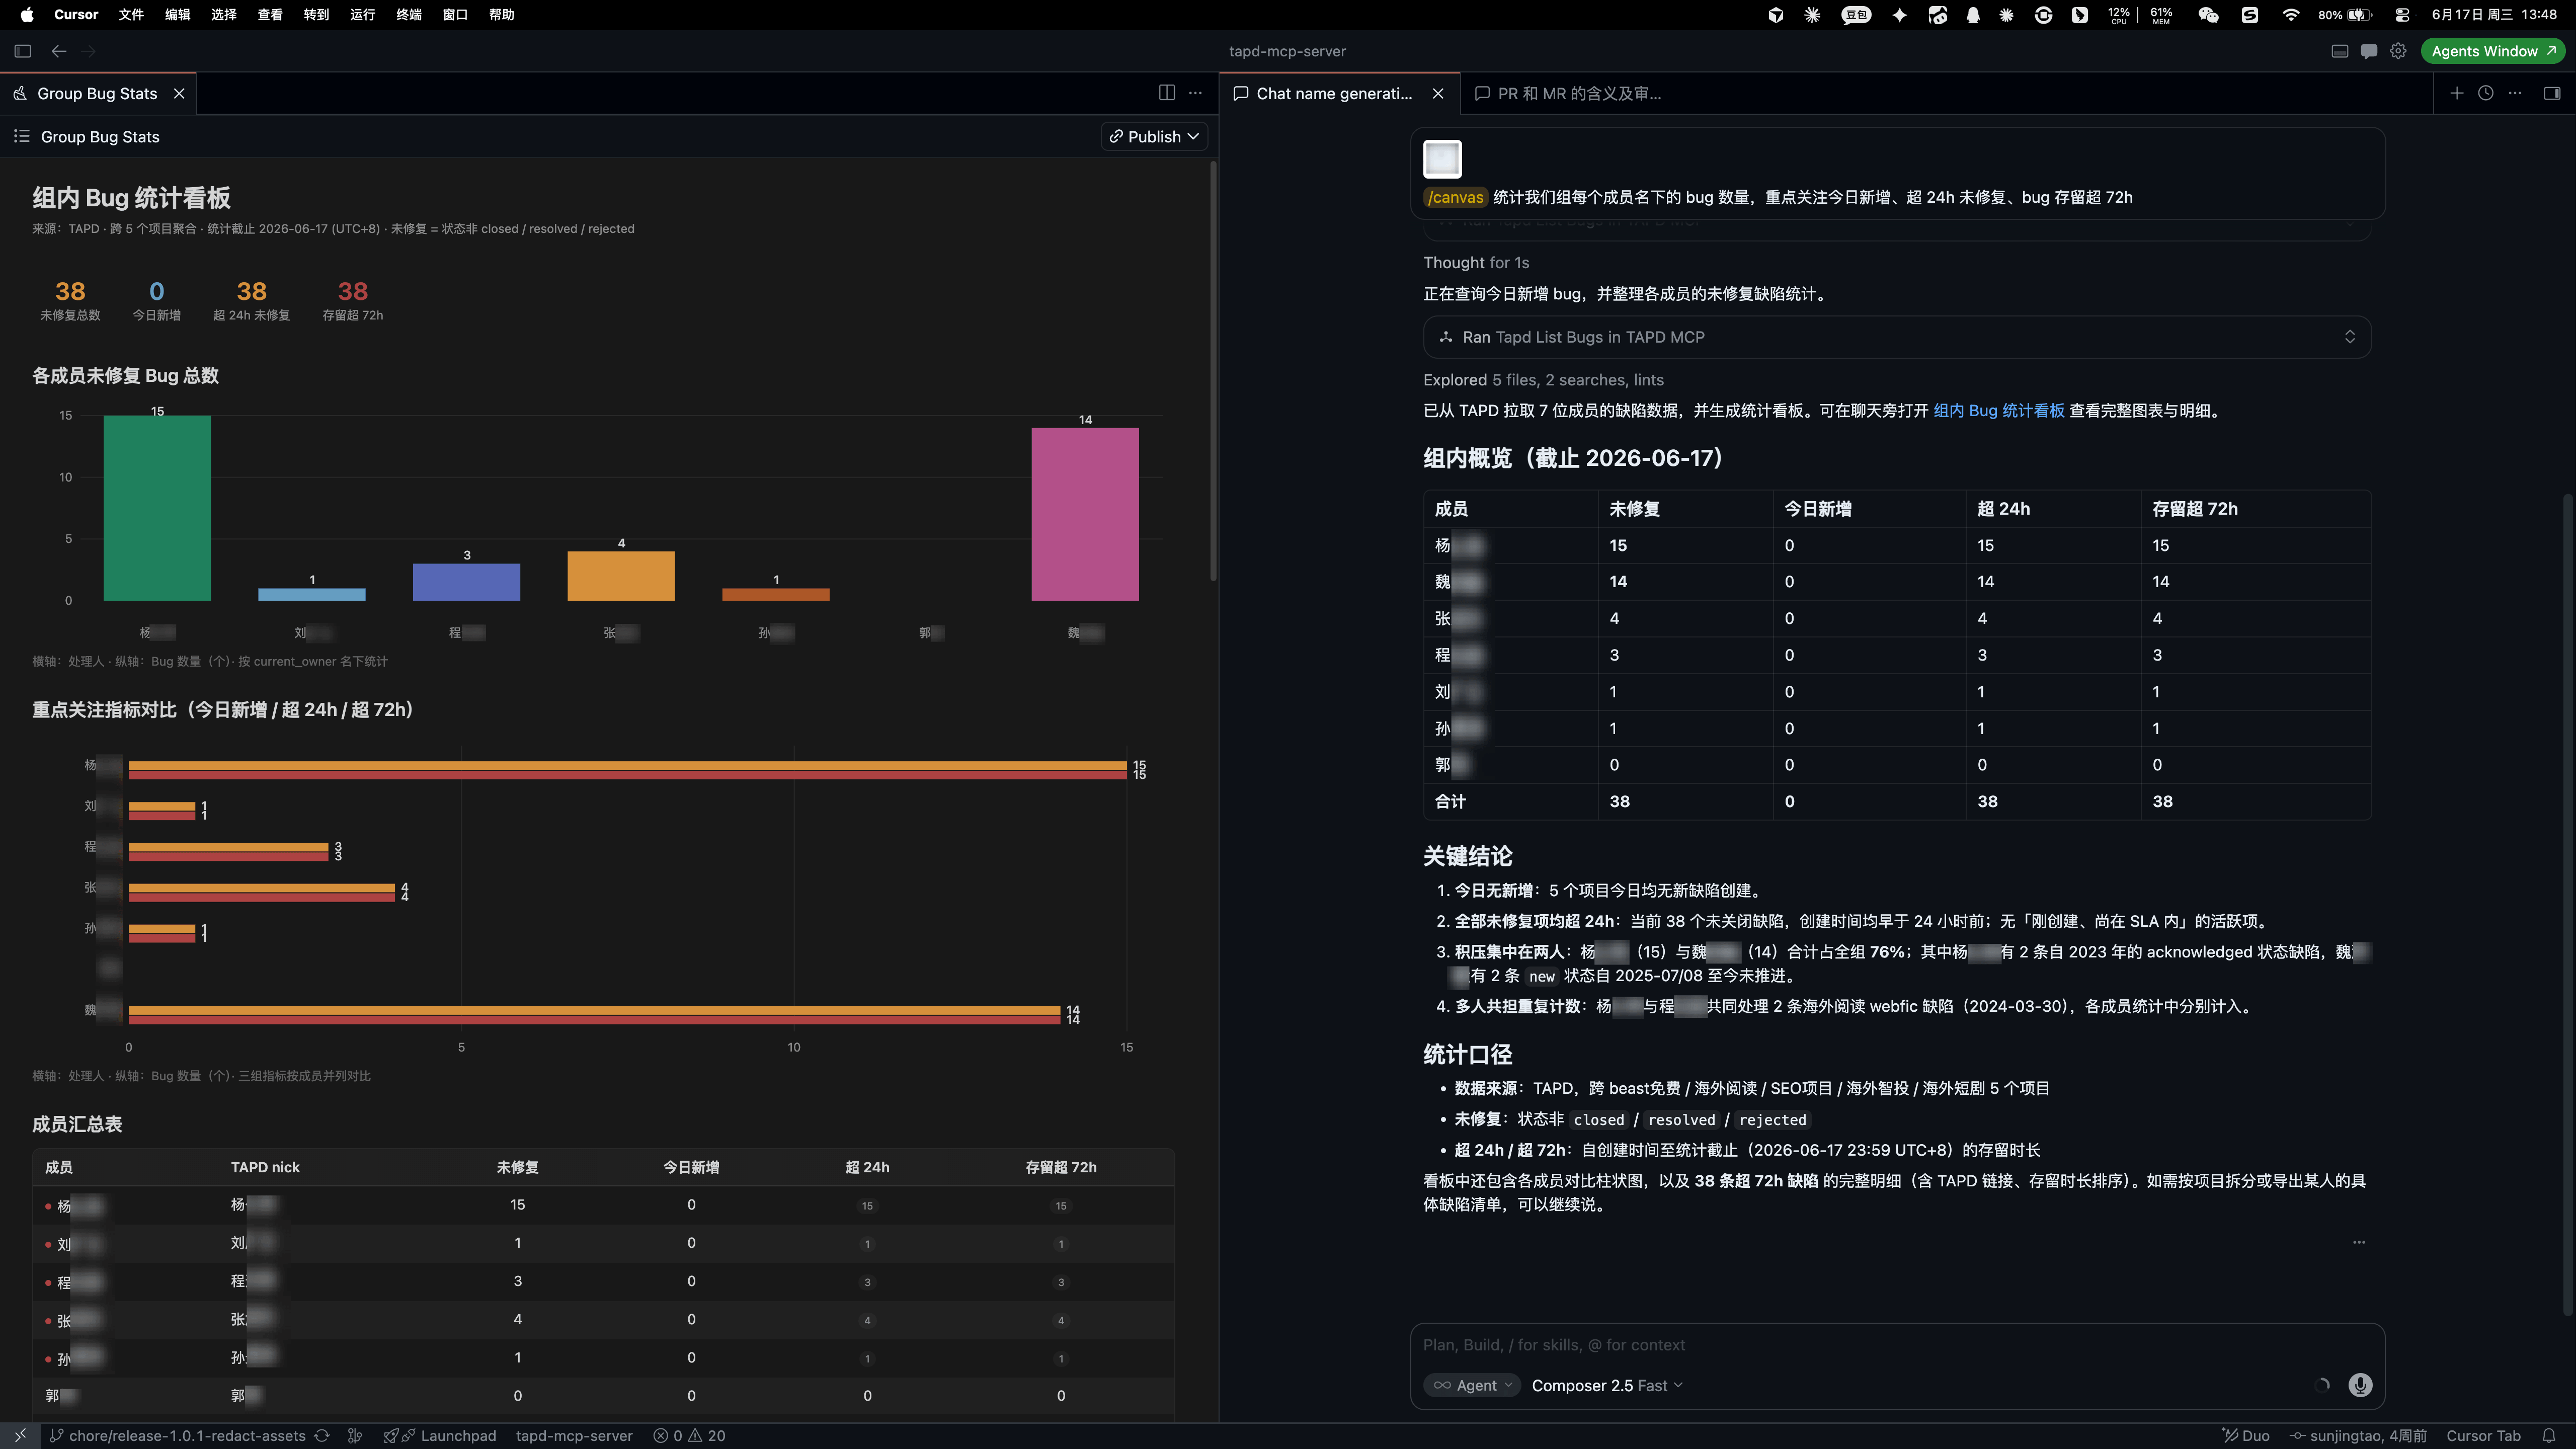
Task: Open WeChat menu bar icon
Action: pos(2208,15)
